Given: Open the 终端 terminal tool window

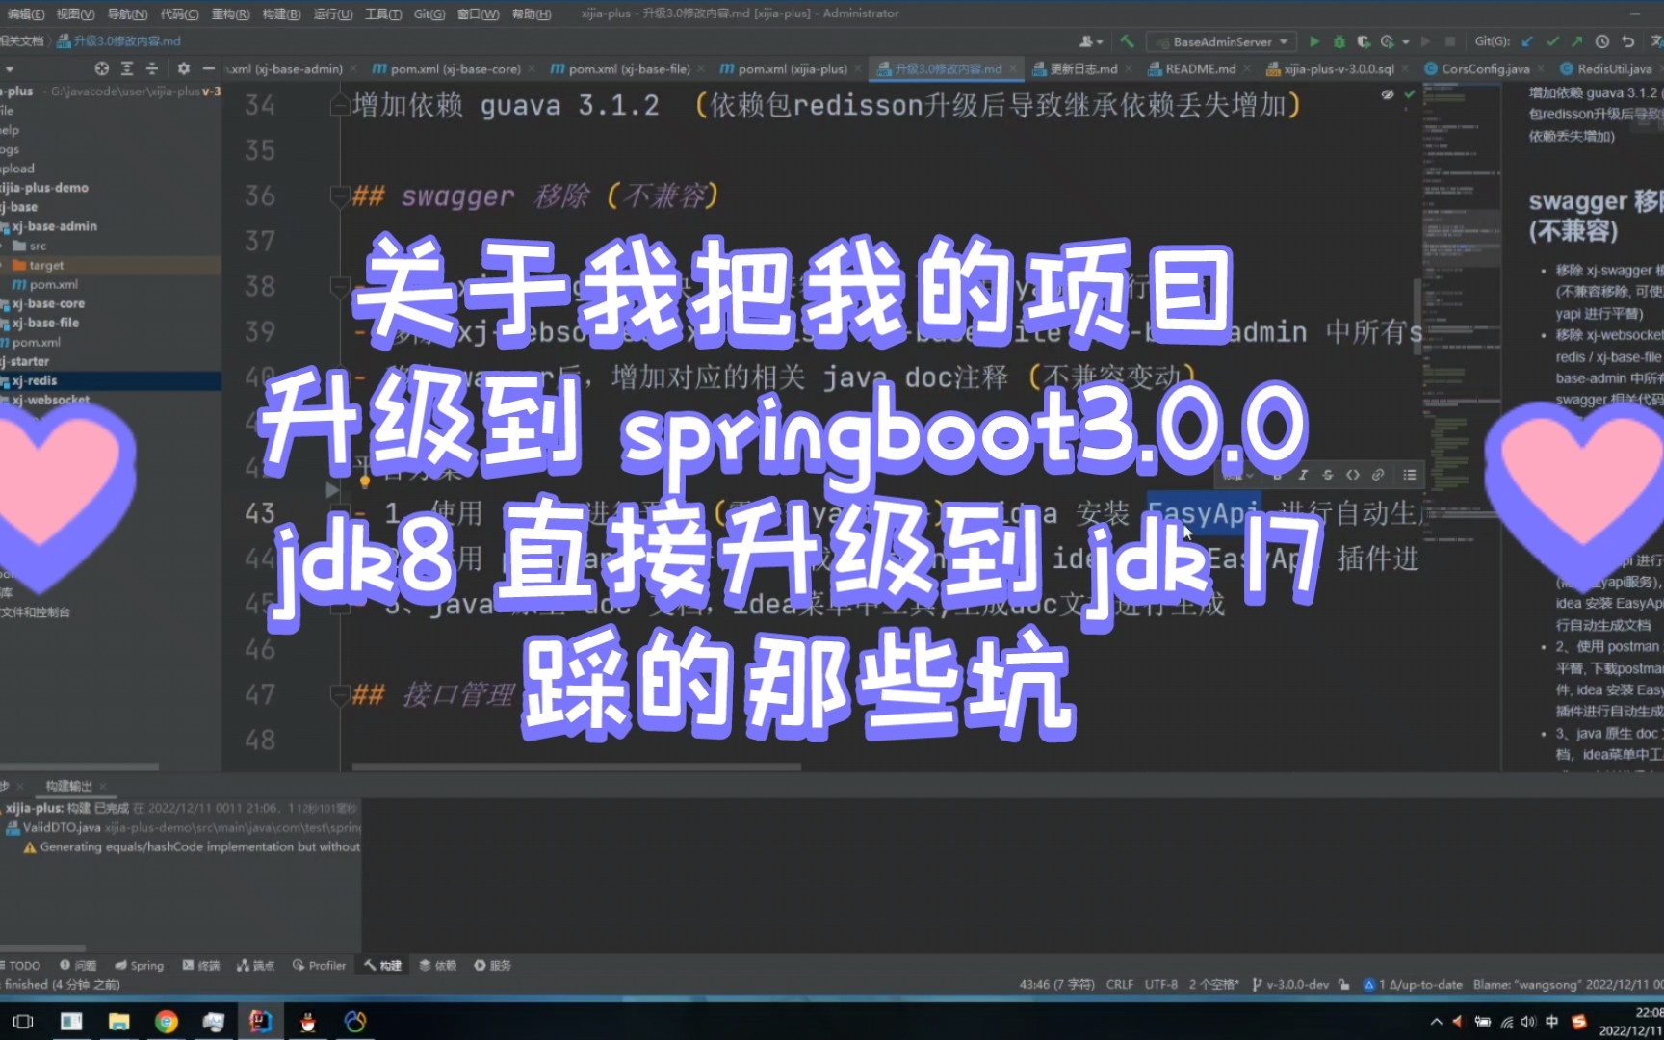Looking at the screenshot, I should coord(200,965).
